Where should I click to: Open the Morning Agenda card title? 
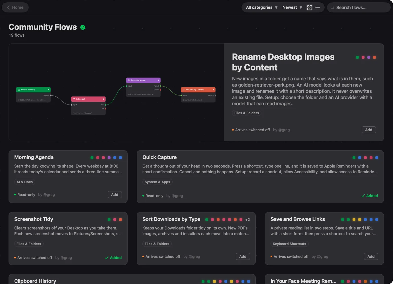(x=34, y=157)
